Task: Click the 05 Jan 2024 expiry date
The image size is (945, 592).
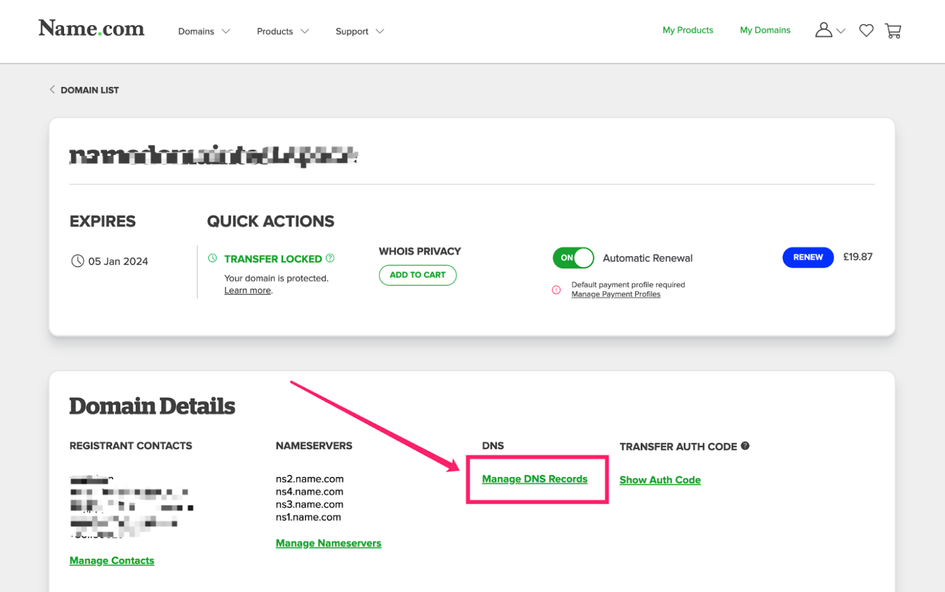Action: click(118, 262)
